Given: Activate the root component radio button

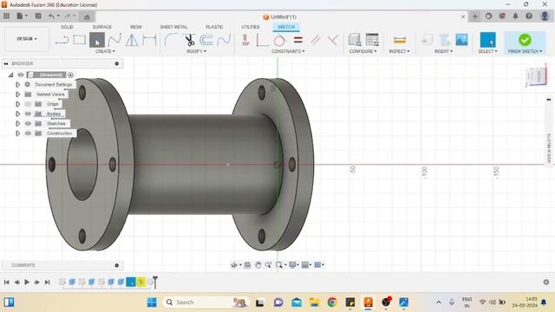Looking at the screenshot, I should pyautogui.click(x=70, y=75).
